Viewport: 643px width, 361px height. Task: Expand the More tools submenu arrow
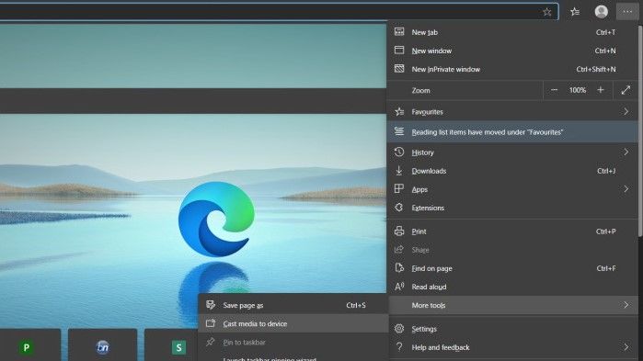point(626,305)
